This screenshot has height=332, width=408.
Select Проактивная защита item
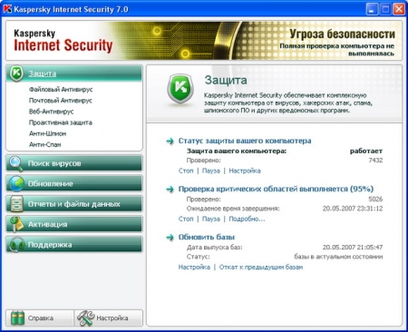pyautogui.click(x=61, y=122)
